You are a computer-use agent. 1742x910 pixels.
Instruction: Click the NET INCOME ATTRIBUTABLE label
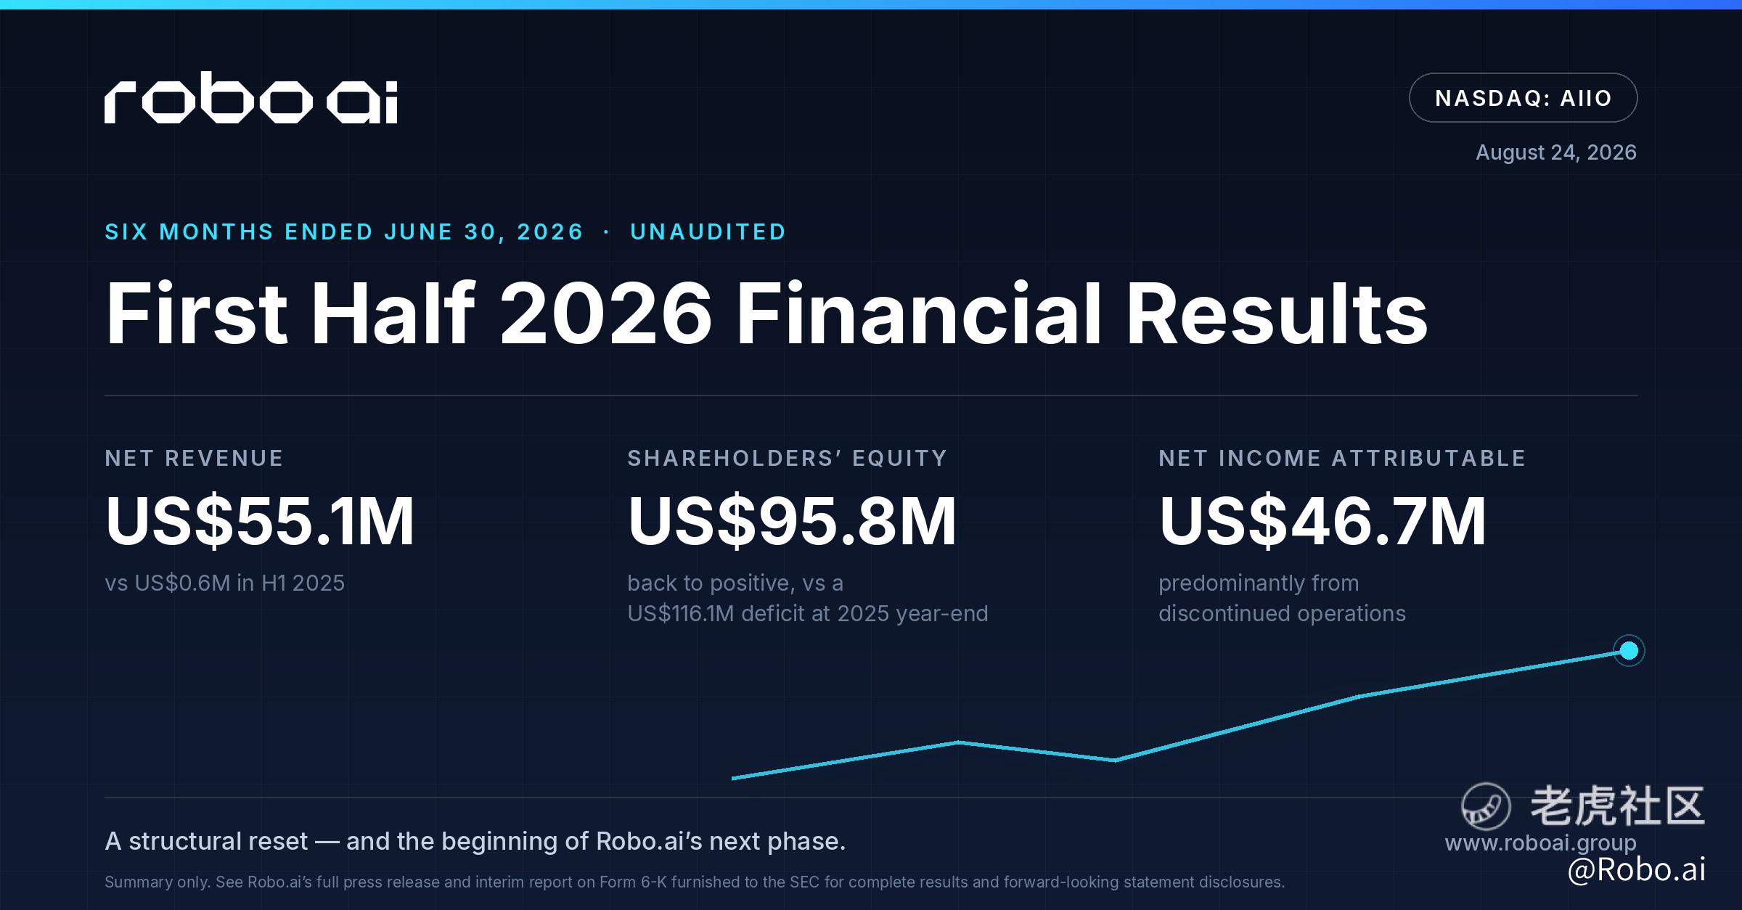coord(1342,458)
